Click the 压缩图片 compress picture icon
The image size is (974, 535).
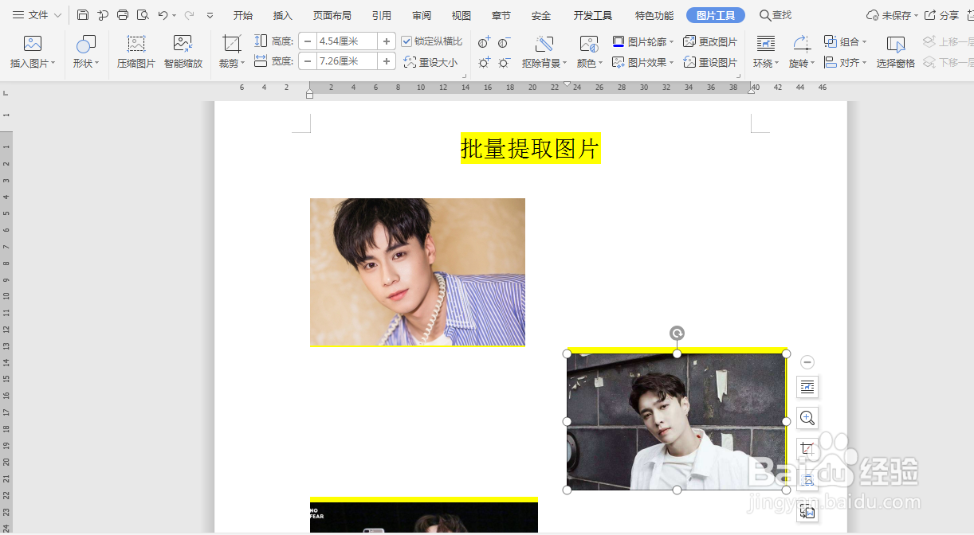click(x=135, y=50)
